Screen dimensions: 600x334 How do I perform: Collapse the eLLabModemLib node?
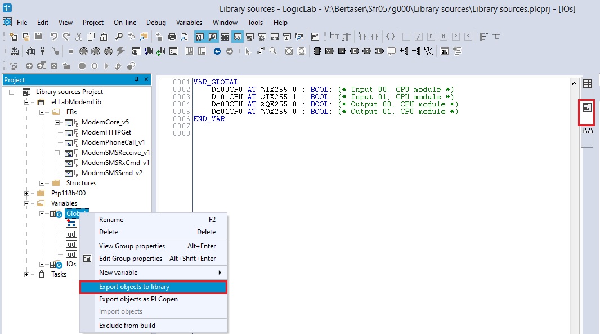tap(27, 103)
